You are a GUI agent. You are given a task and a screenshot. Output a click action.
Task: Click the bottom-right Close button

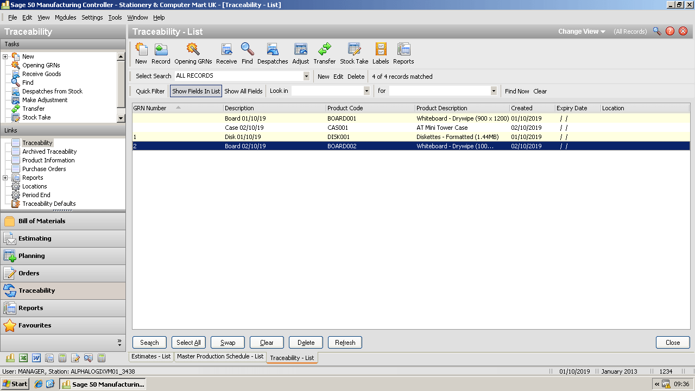coord(673,343)
